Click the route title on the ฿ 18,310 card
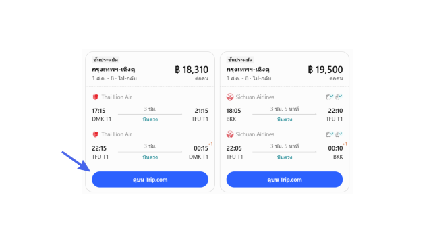 click(113, 69)
